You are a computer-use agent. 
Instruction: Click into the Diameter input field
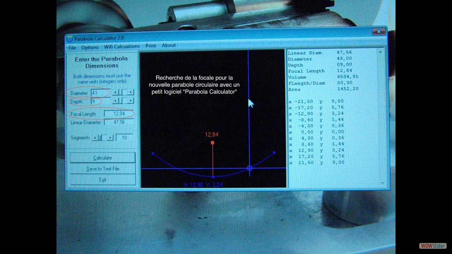(100, 93)
